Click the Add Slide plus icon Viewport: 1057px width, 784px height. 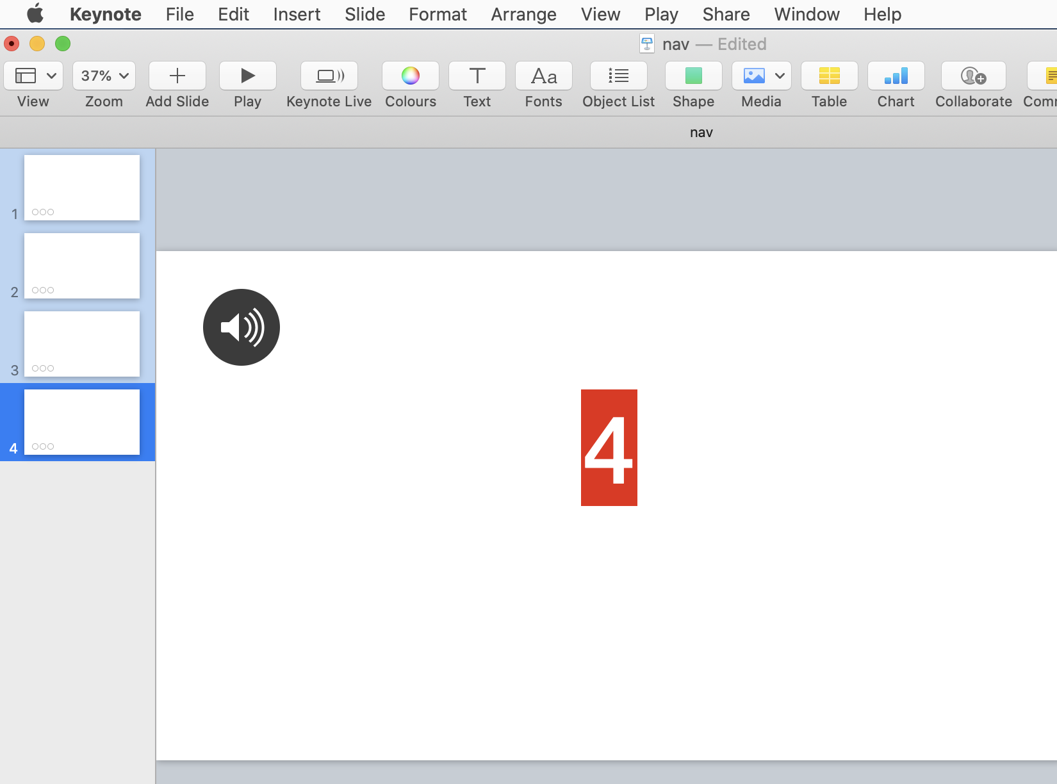[x=177, y=76]
